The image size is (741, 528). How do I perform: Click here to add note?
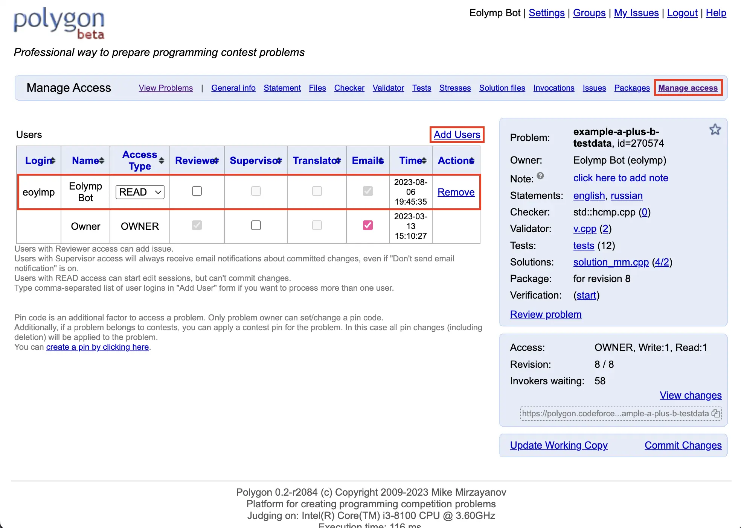(x=620, y=178)
